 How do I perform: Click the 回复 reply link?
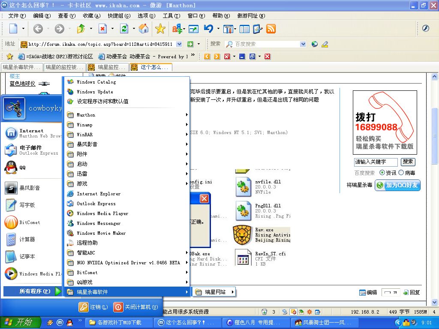tap(412, 292)
